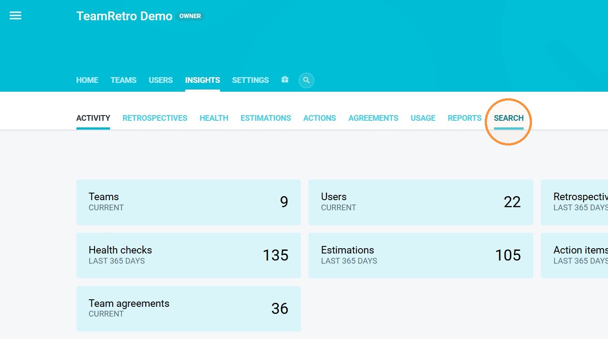
Task: Switch to the Health sub-tab
Action: [x=214, y=118]
